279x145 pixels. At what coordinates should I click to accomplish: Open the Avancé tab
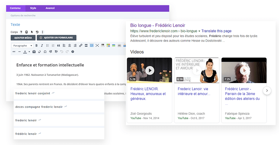50,8
